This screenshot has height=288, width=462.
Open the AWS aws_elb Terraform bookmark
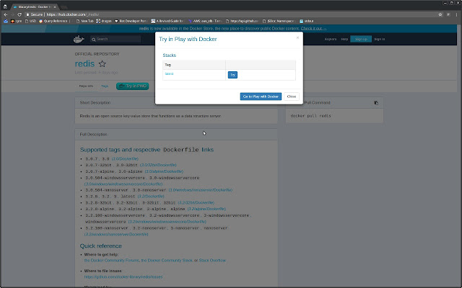tap(205, 21)
